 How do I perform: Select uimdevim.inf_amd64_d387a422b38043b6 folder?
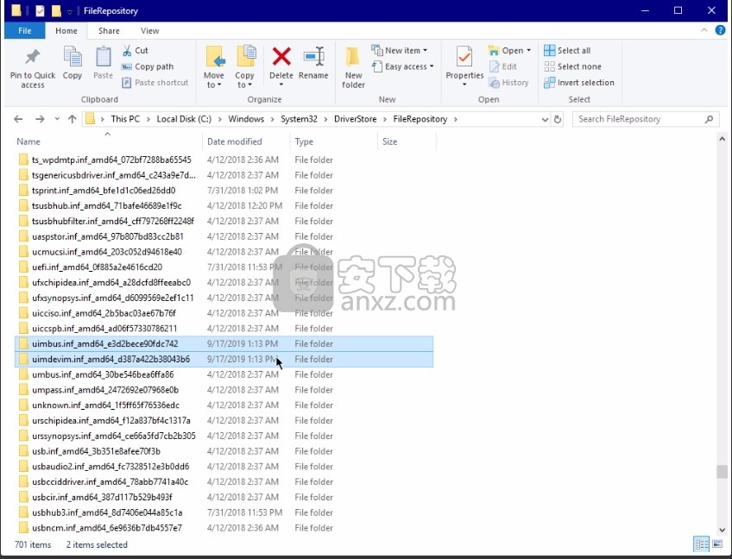point(224,359)
